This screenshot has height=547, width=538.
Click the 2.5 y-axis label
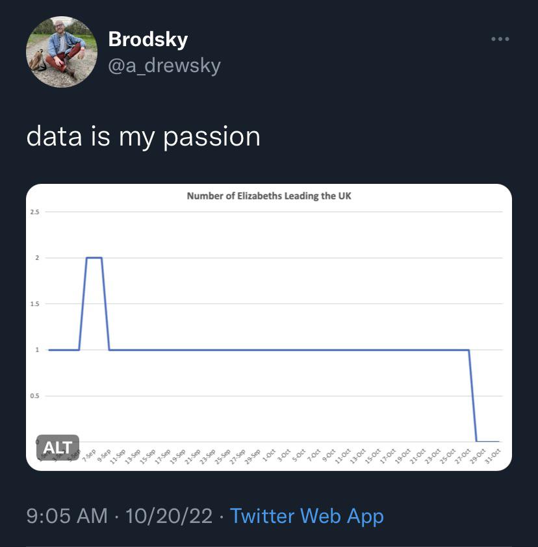point(34,212)
